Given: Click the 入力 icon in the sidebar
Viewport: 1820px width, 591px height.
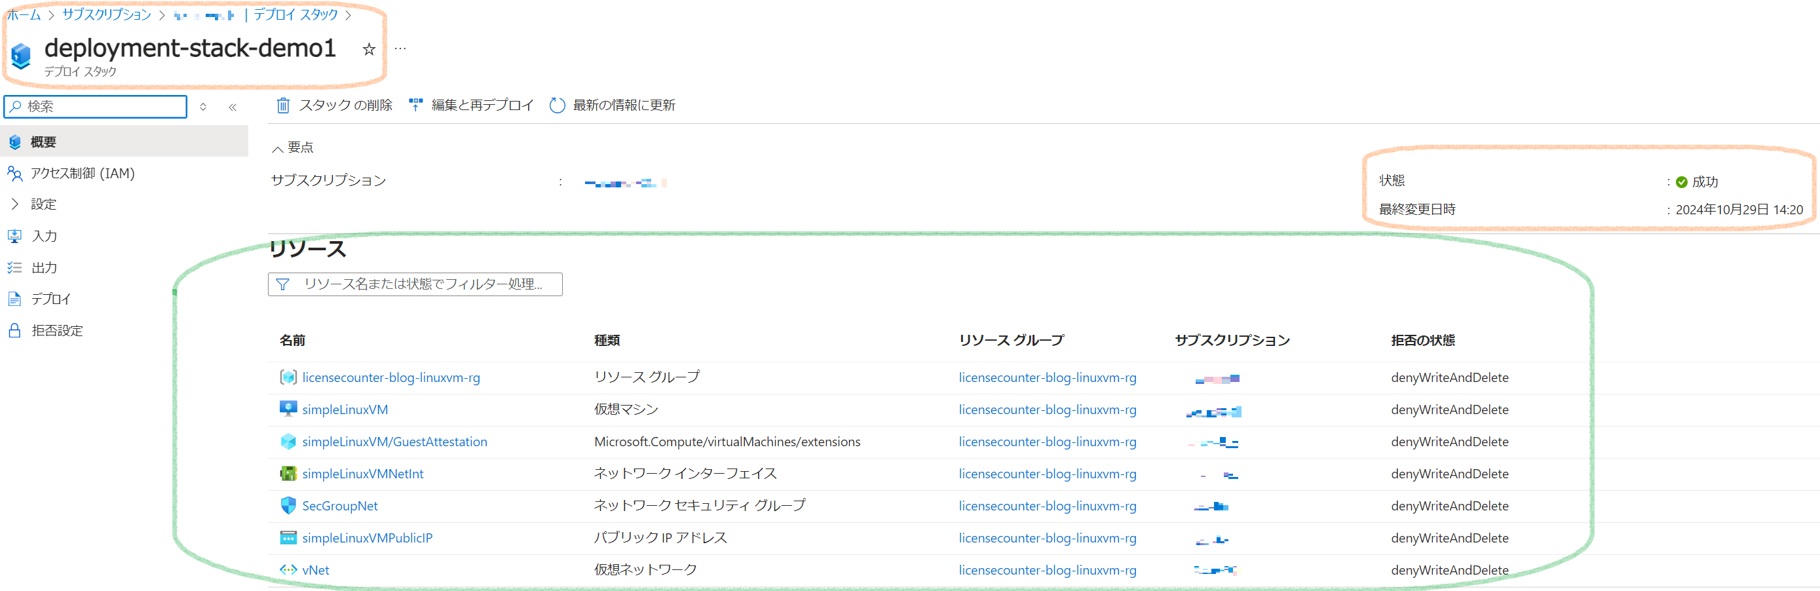Looking at the screenshot, I should [x=15, y=236].
